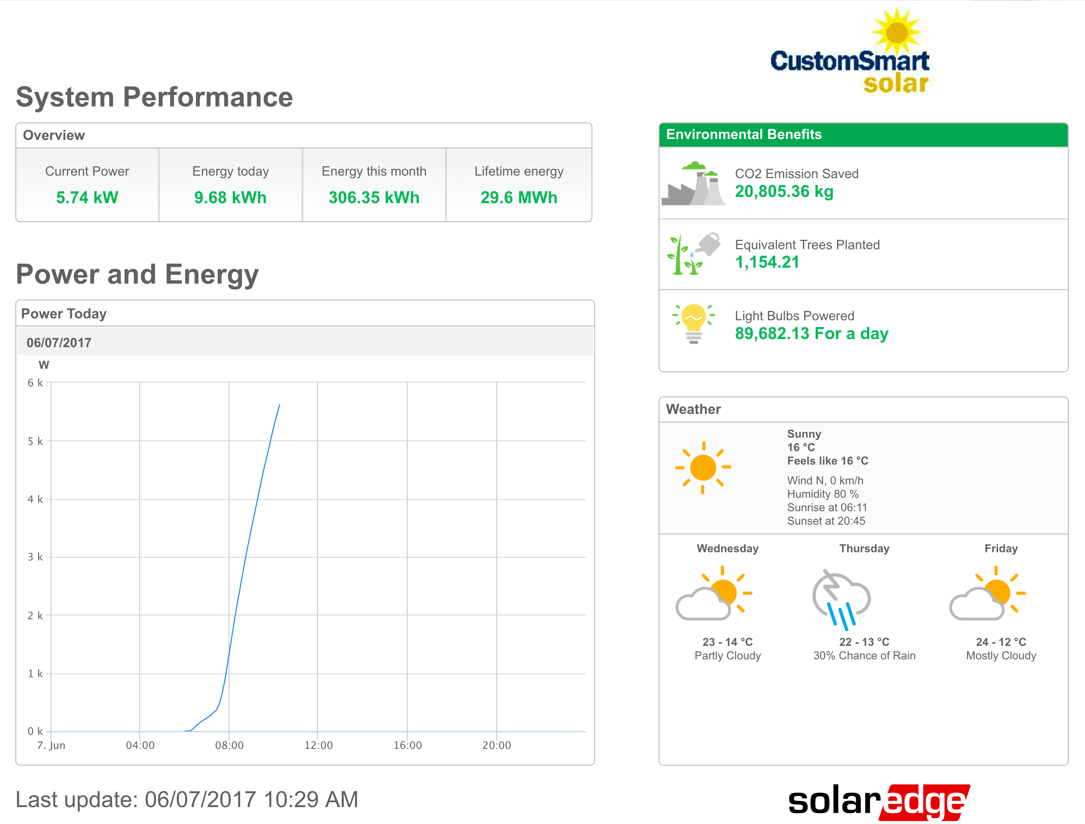Click the Last update timestamp text
This screenshot has width=1085, height=824.
[186, 800]
